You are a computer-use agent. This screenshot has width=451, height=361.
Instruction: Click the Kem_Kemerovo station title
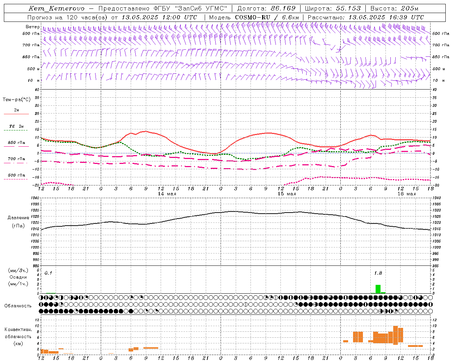click(57, 8)
